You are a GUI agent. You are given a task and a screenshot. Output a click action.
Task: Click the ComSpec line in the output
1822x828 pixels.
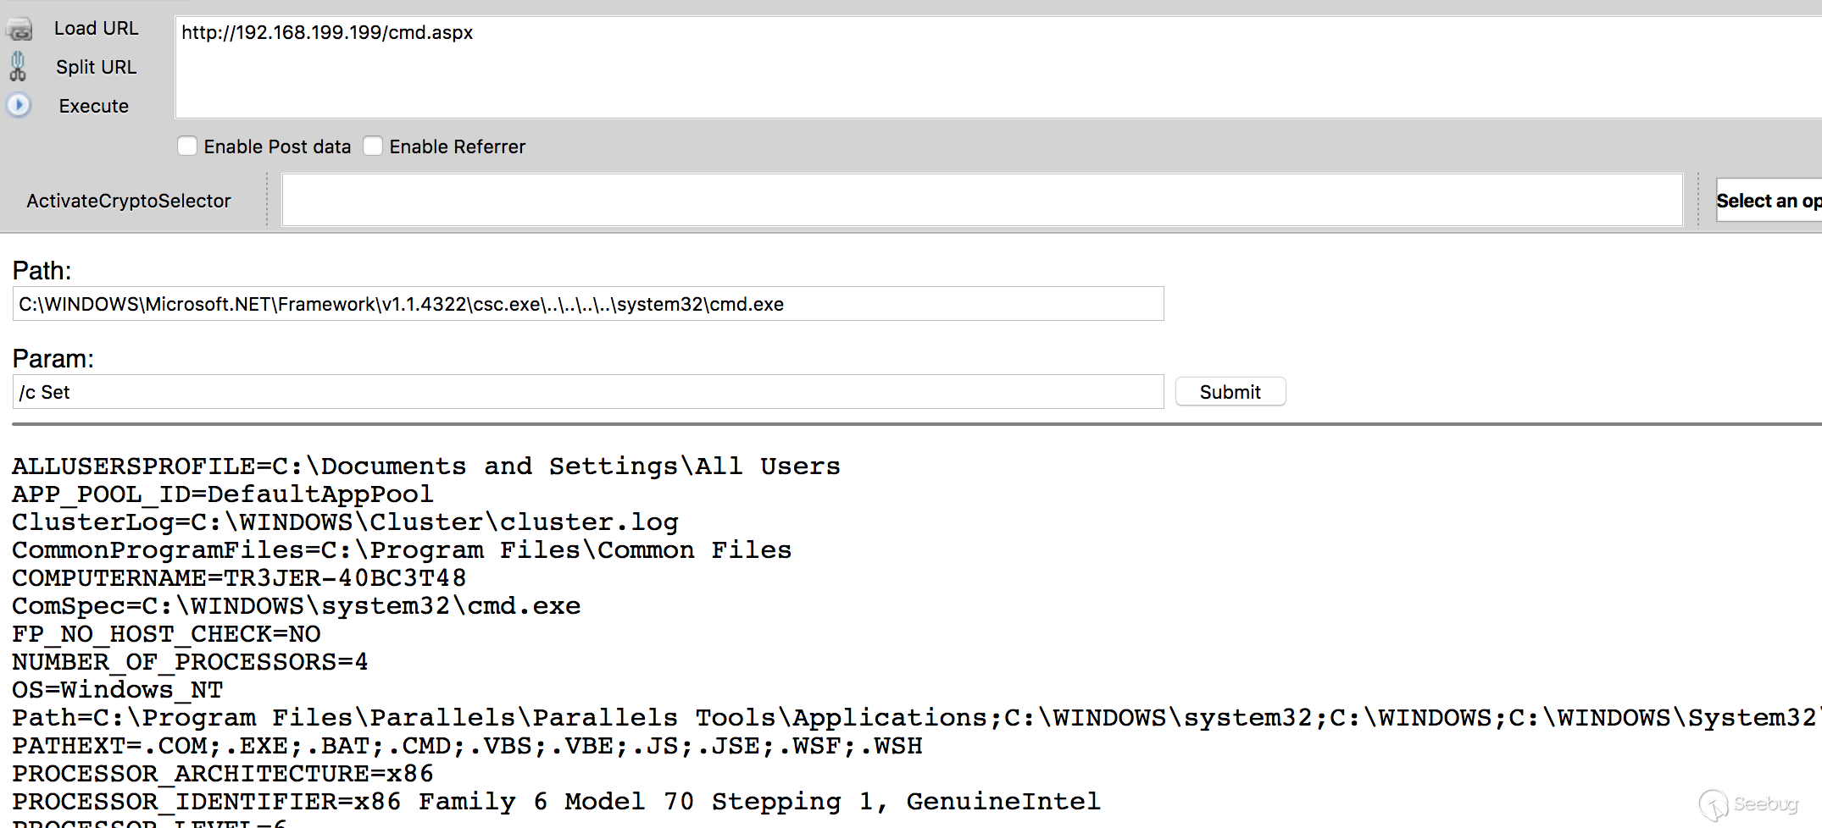(x=296, y=606)
